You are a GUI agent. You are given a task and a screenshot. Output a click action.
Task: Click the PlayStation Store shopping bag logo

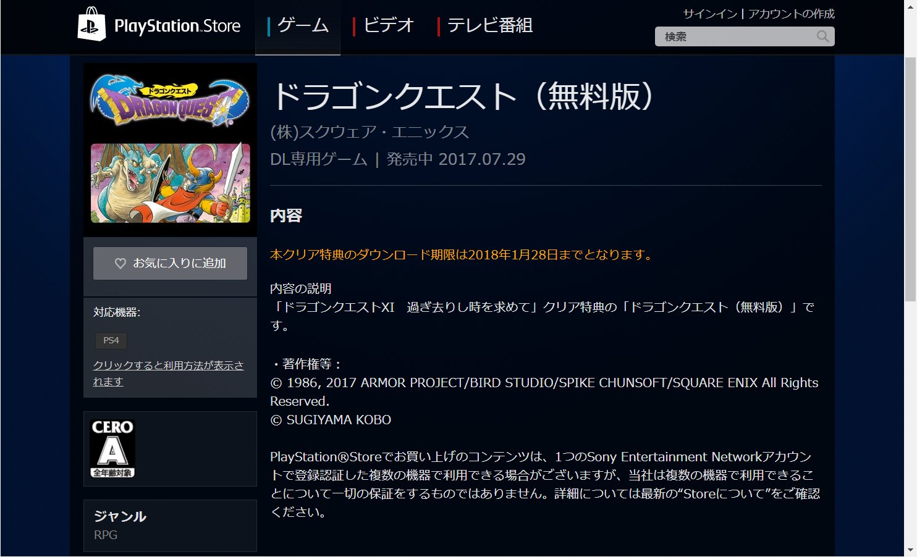[x=91, y=24]
